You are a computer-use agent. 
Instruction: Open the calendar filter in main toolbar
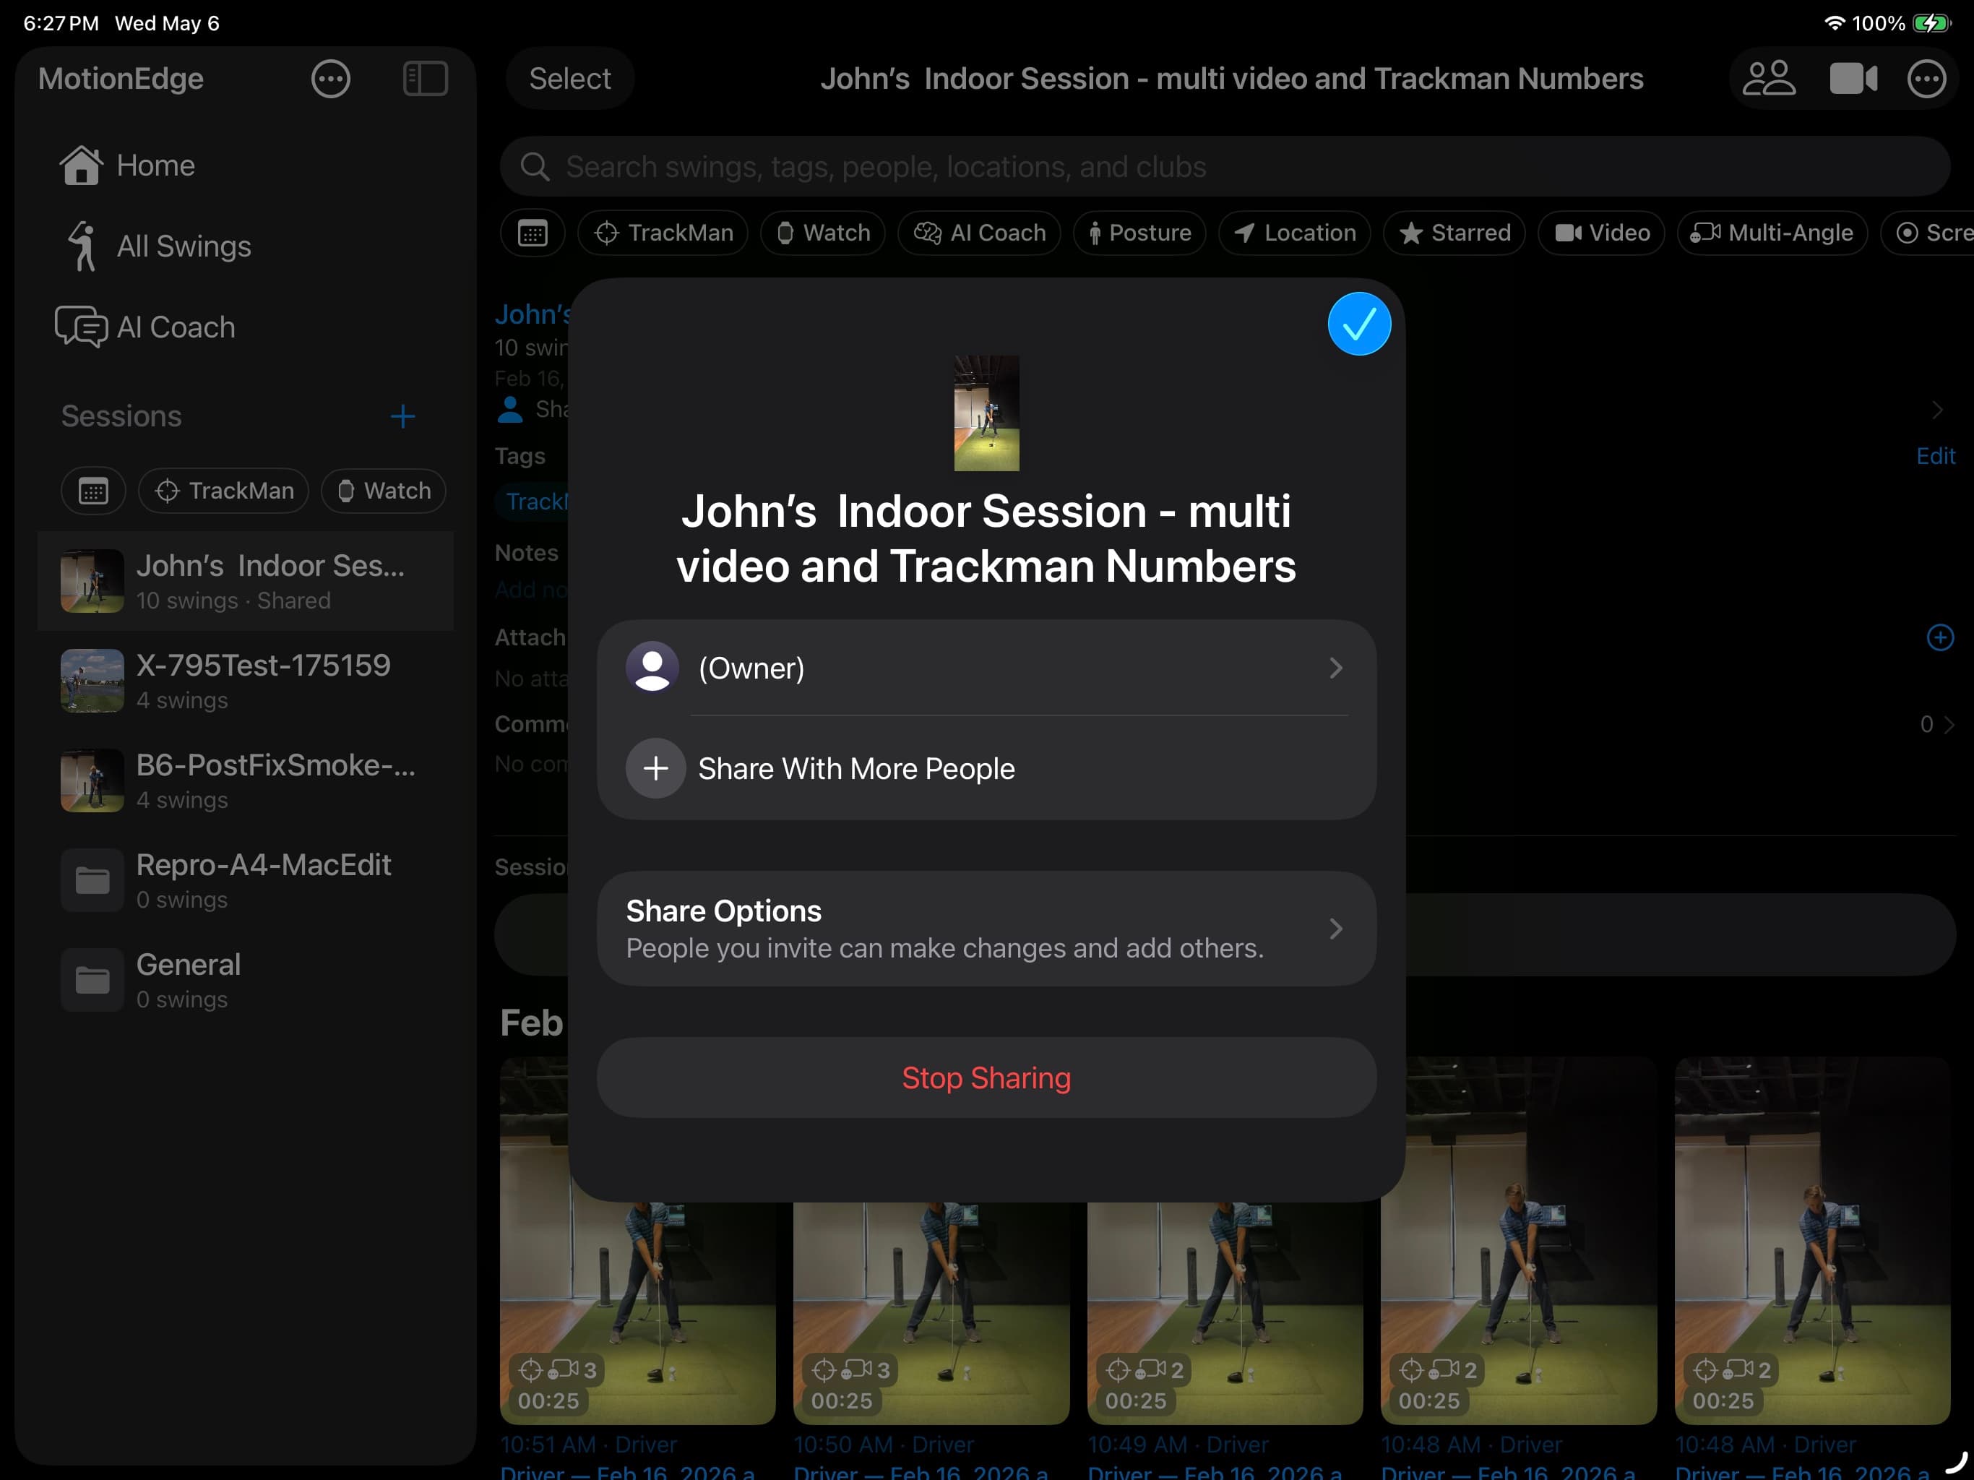533,234
